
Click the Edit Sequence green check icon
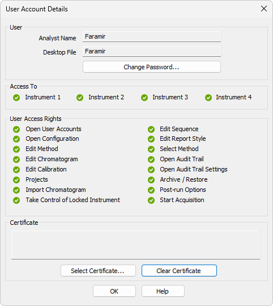click(x=151, y=129)
